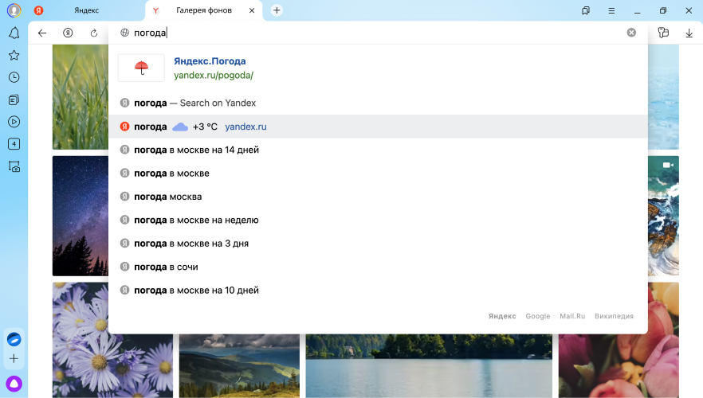Screen dimensions: 703x398
Task: Open collections icon in sidebar
Action: pyautogui.click(x=14, y=99)
